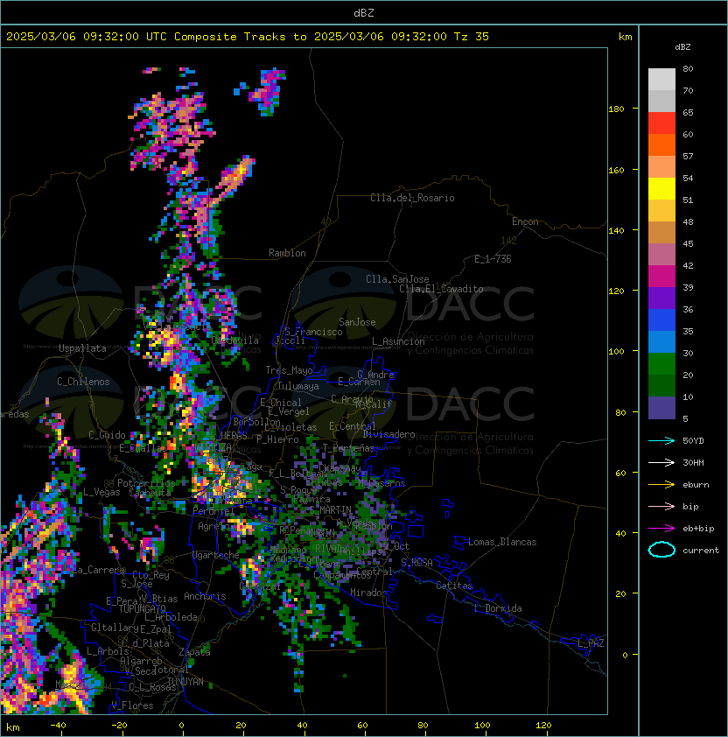Choose the light blue swatch between 35 and 30

click(661, 342)
